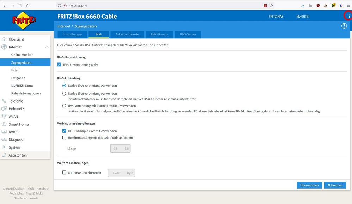The image size is (352, 204).
Task: Open the DNS-Server tab
Action: tap(188, 34)
